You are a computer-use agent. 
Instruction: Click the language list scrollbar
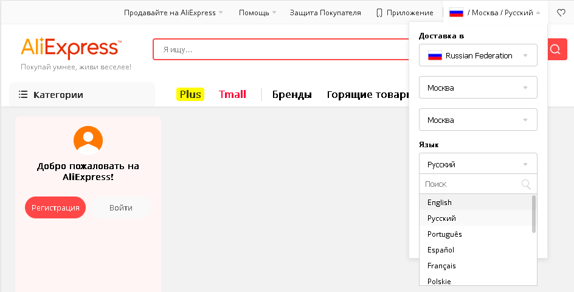pos(534,214)
